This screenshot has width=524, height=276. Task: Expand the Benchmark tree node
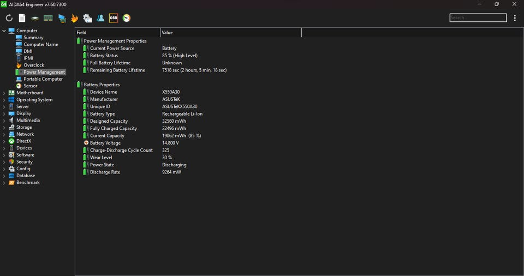tap(4, 183)
